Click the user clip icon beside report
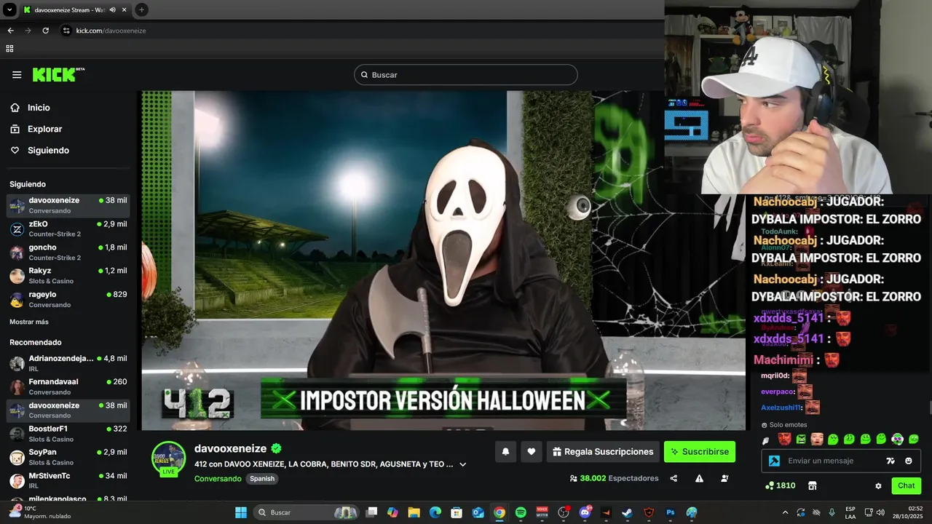Image resolution: width=932 pixels, height=524 pixels. pyautogui.click(x=724, y=479)
